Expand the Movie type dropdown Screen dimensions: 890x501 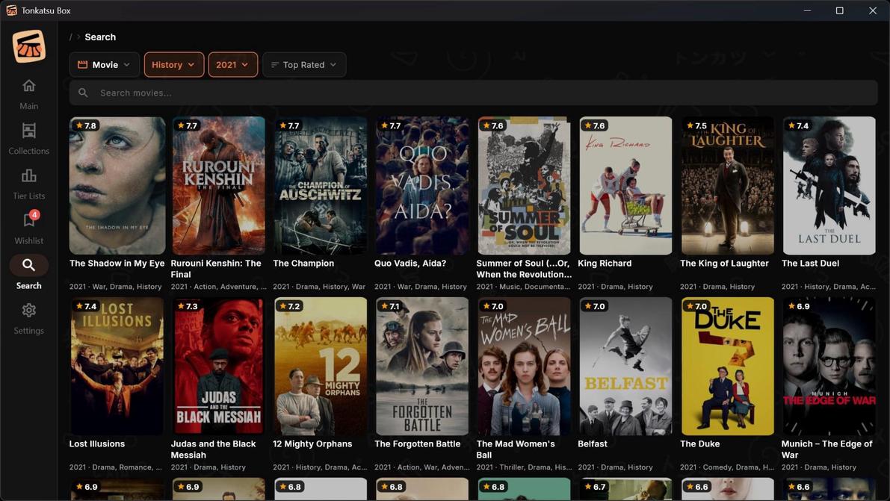point(105,65)
